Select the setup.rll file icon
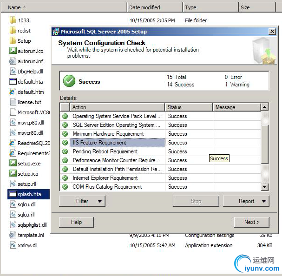282x276 pixels. 13,184
